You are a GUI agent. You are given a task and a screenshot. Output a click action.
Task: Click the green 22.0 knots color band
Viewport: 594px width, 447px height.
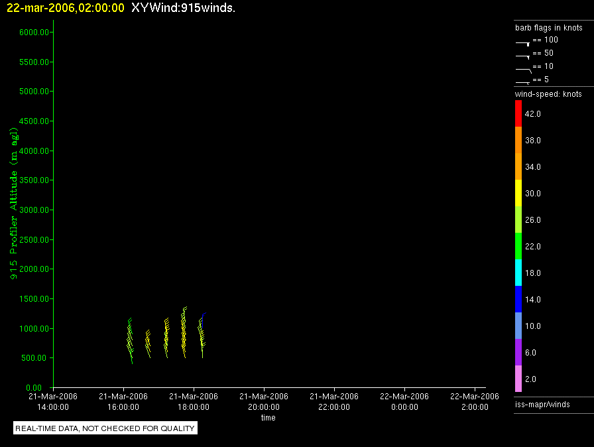(518, 246)
